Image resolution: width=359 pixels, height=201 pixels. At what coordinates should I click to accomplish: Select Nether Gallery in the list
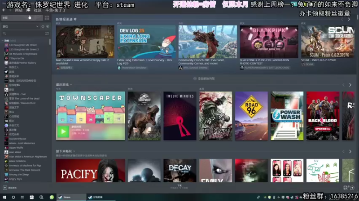[22, 63]
